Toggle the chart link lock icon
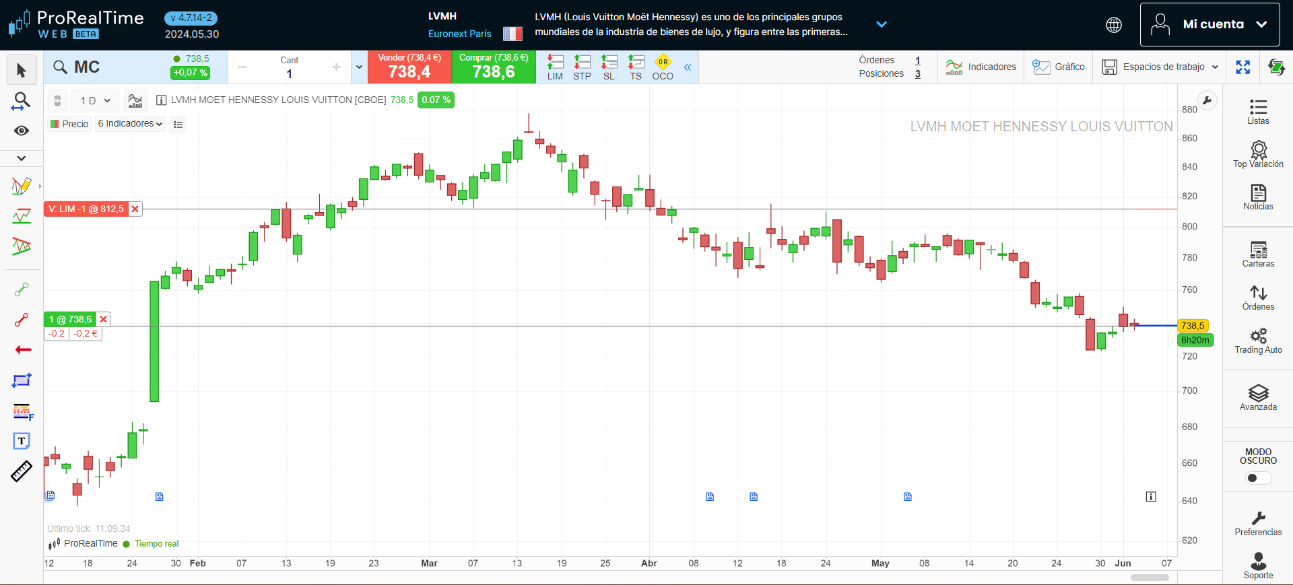Image resolution: width=1293 pixels, height=585 pixels. [58, 100]
